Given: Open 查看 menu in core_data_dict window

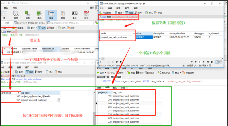Looking at the screenshot, I should pos(118,8).
